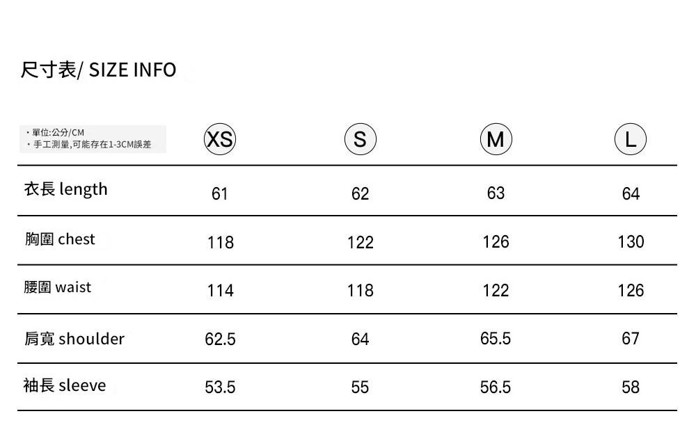
Task: Choose the circled M size icon
Action: click(496, 139)
